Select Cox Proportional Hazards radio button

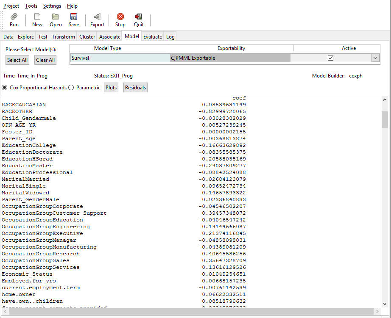pyautogui.click(x=5, y=88)
